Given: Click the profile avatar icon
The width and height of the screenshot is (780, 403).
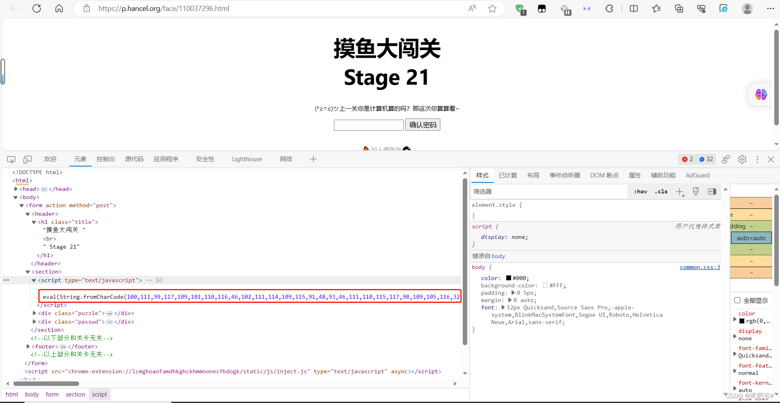Looking at the screenshot, I should pyautogui.click(x=747, y=9).
